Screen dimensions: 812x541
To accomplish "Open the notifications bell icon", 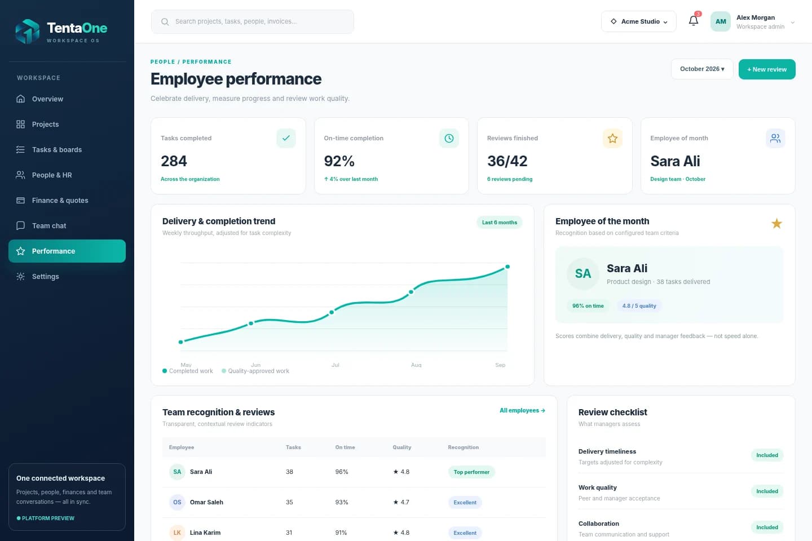I will click(694, 21).
